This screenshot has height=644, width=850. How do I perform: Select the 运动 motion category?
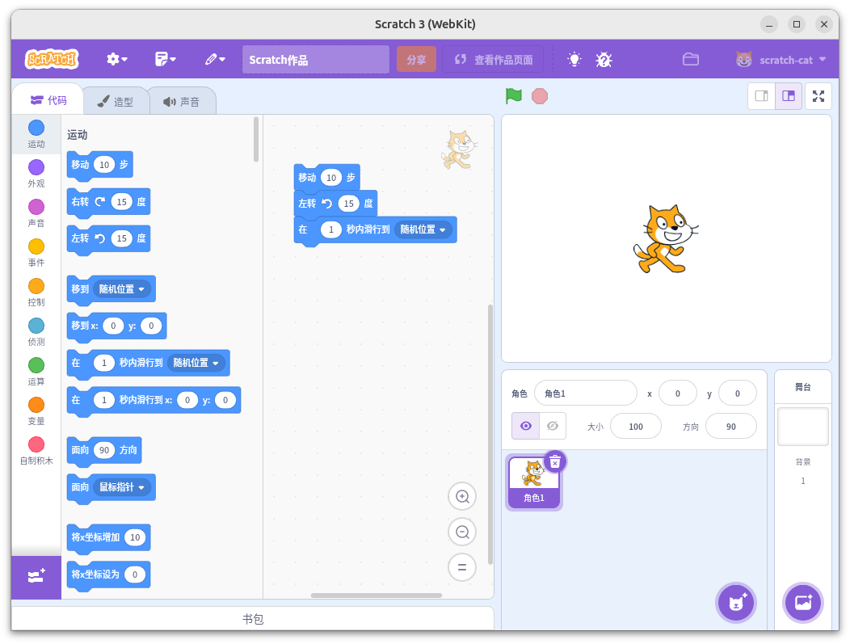coord(36,134)
